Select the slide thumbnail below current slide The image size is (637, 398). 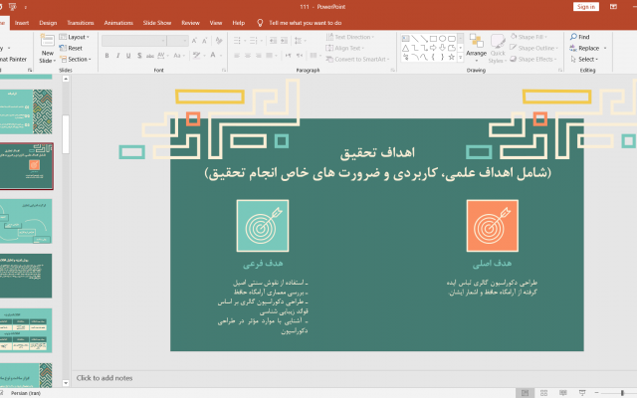pyautogui.click(x=25, y=221)
